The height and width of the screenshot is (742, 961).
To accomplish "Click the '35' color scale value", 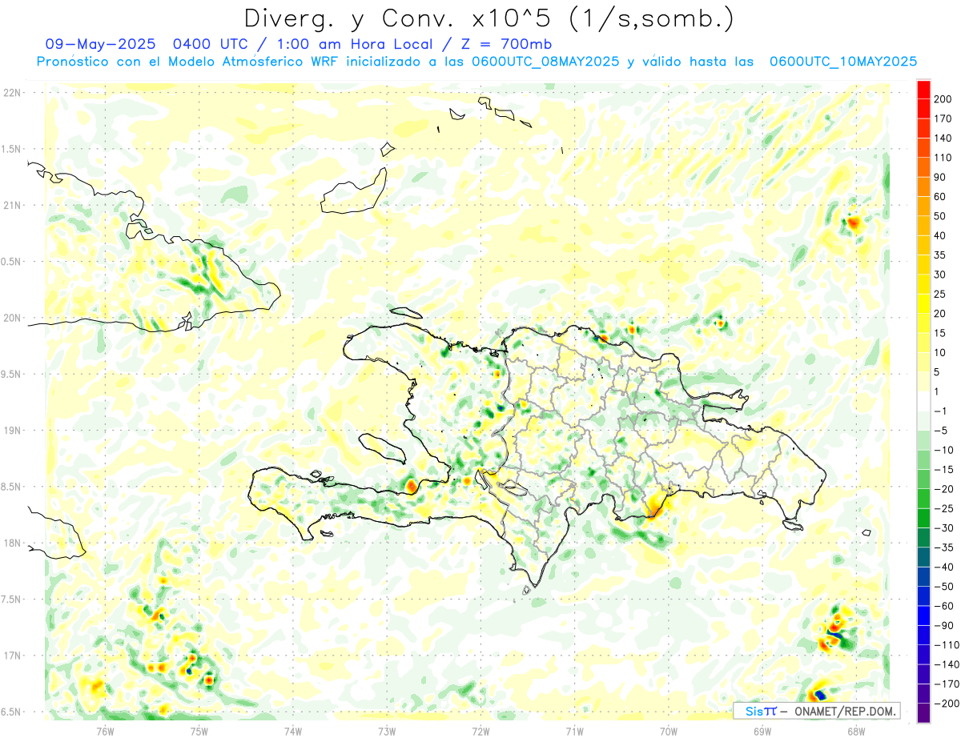I will click(940, 255).
